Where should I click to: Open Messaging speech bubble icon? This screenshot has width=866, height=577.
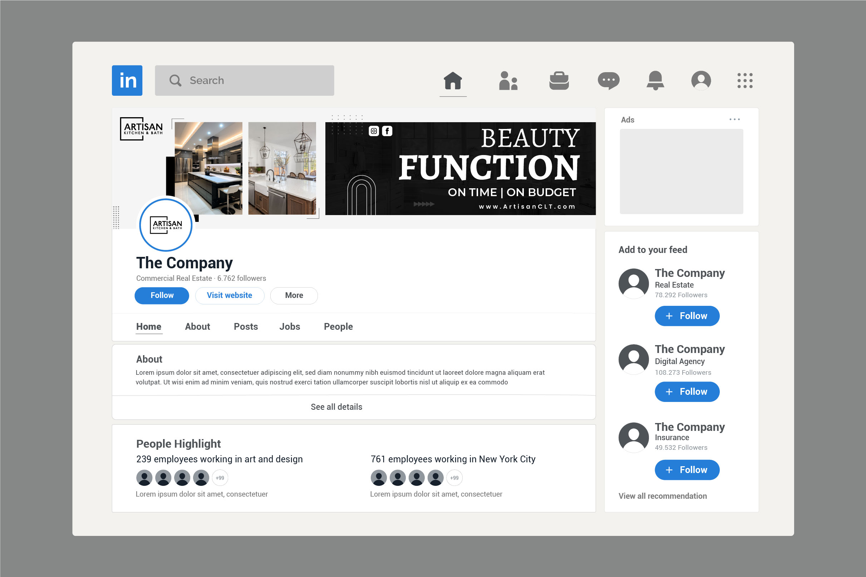pos(608,80)
